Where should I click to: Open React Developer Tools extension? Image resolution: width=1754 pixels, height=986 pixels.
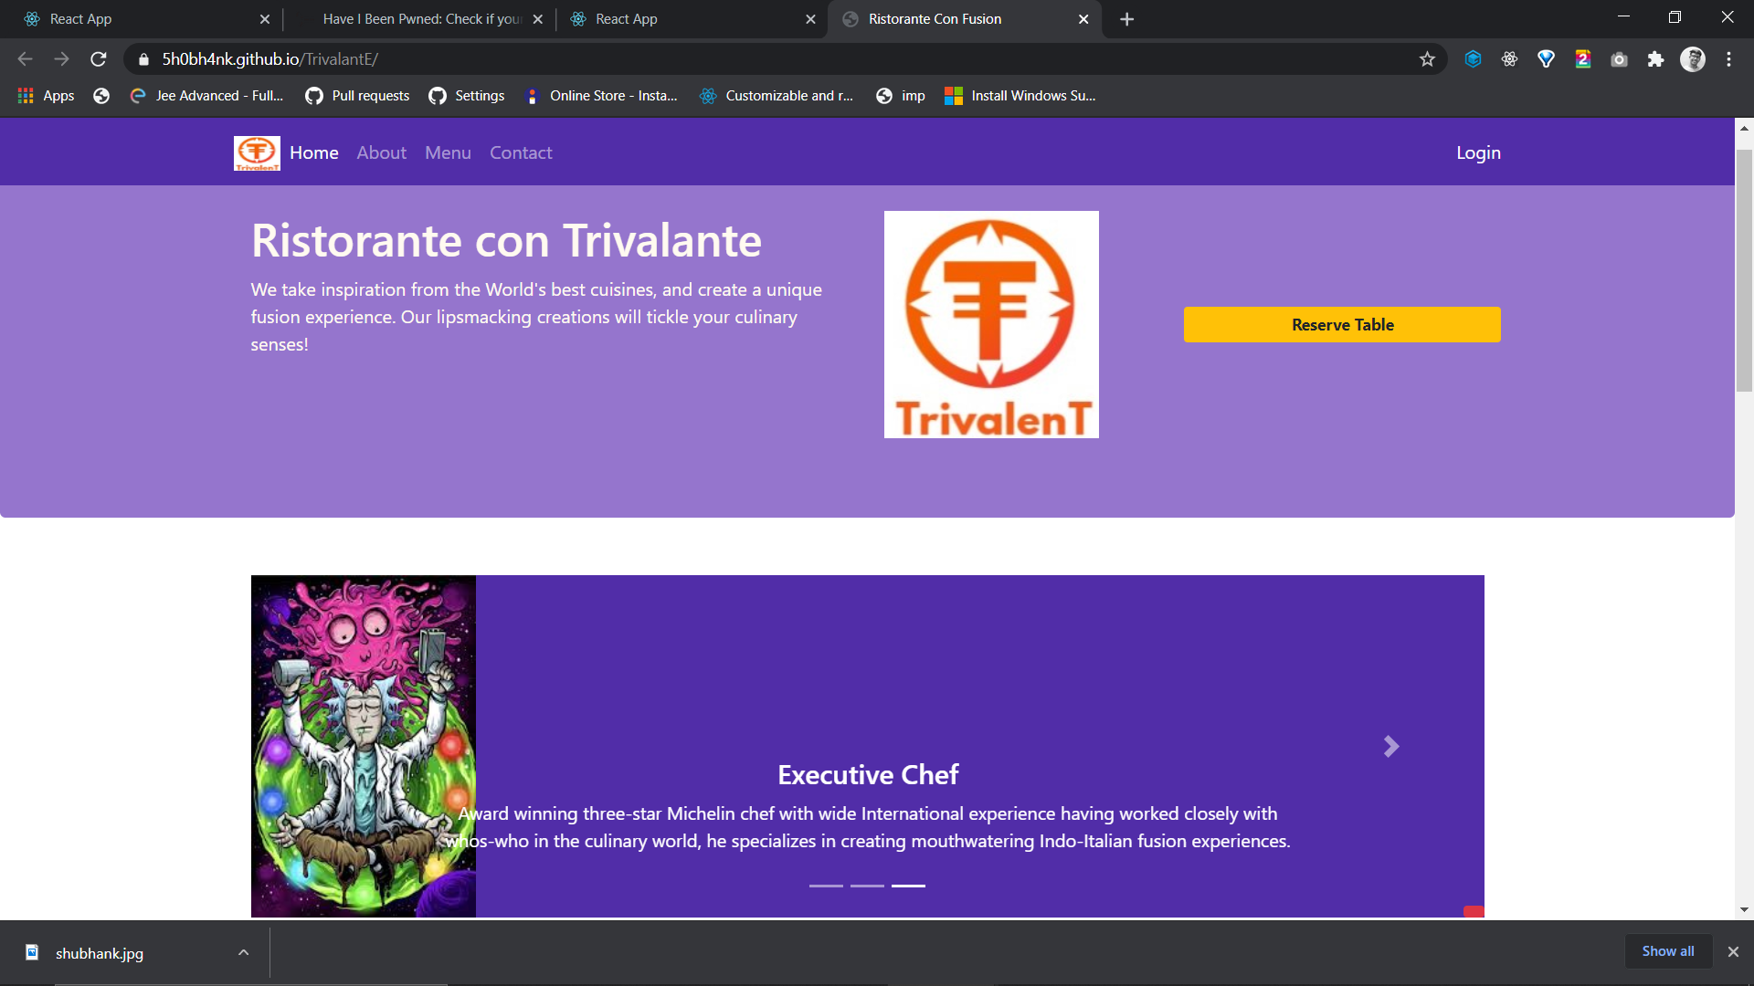1509,59
